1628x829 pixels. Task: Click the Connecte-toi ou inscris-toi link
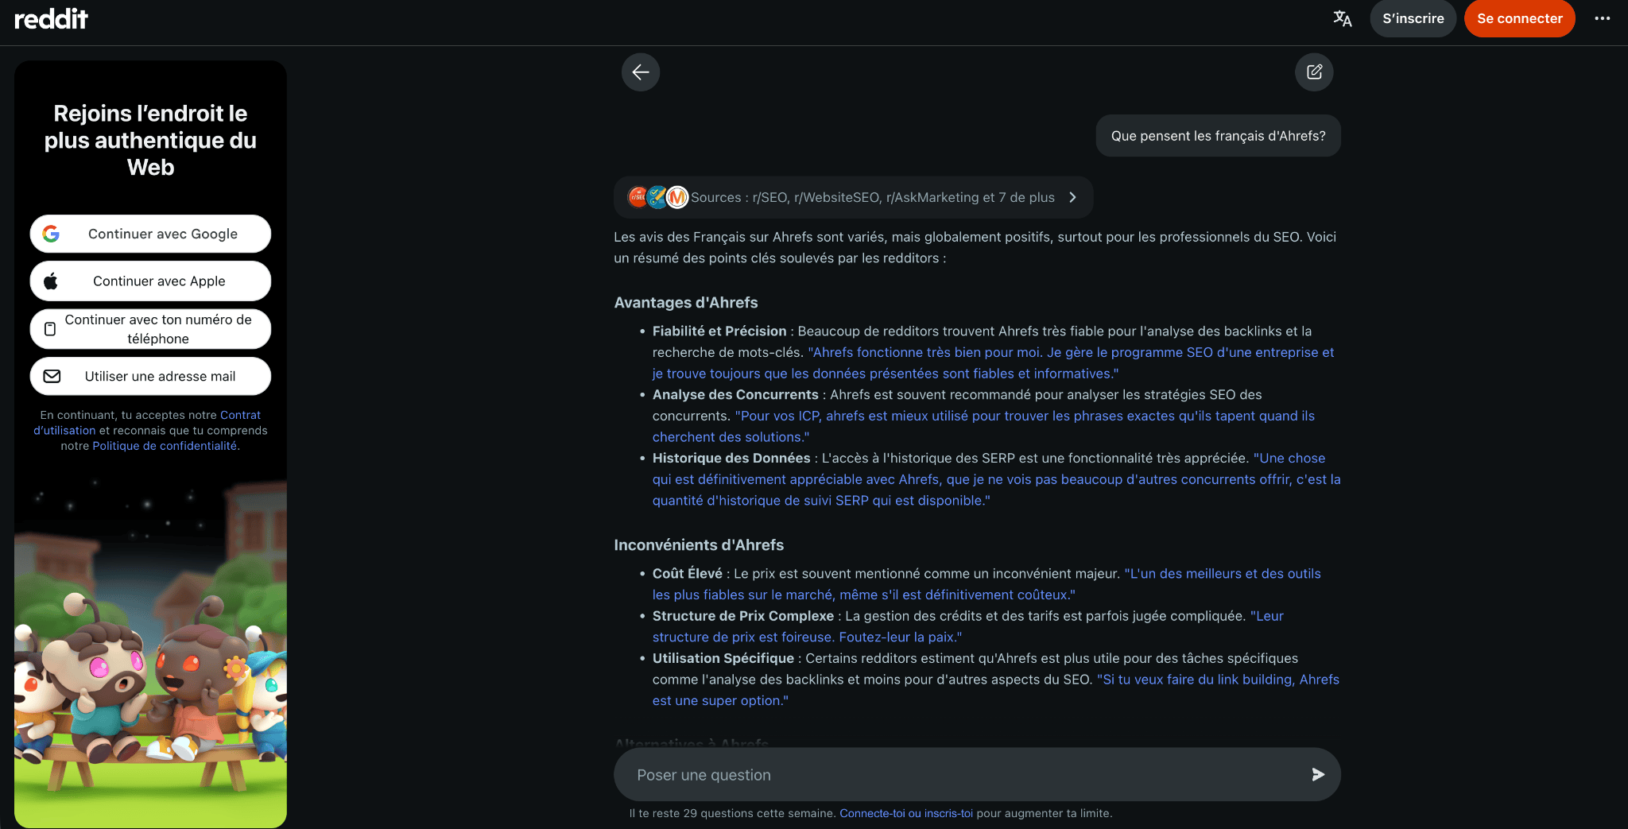[x=906, y=813]
